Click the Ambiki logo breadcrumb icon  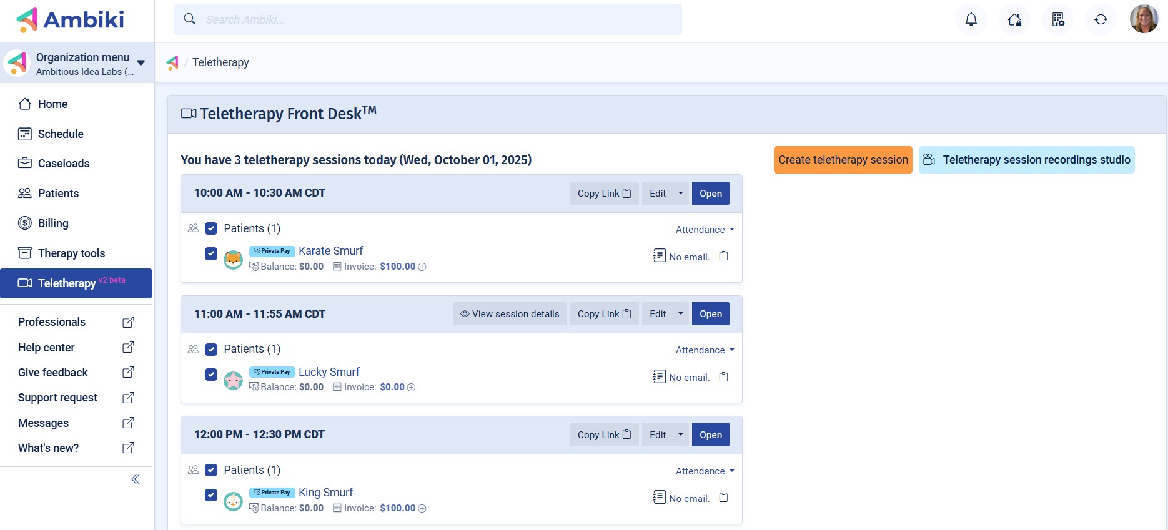[172, 62]
